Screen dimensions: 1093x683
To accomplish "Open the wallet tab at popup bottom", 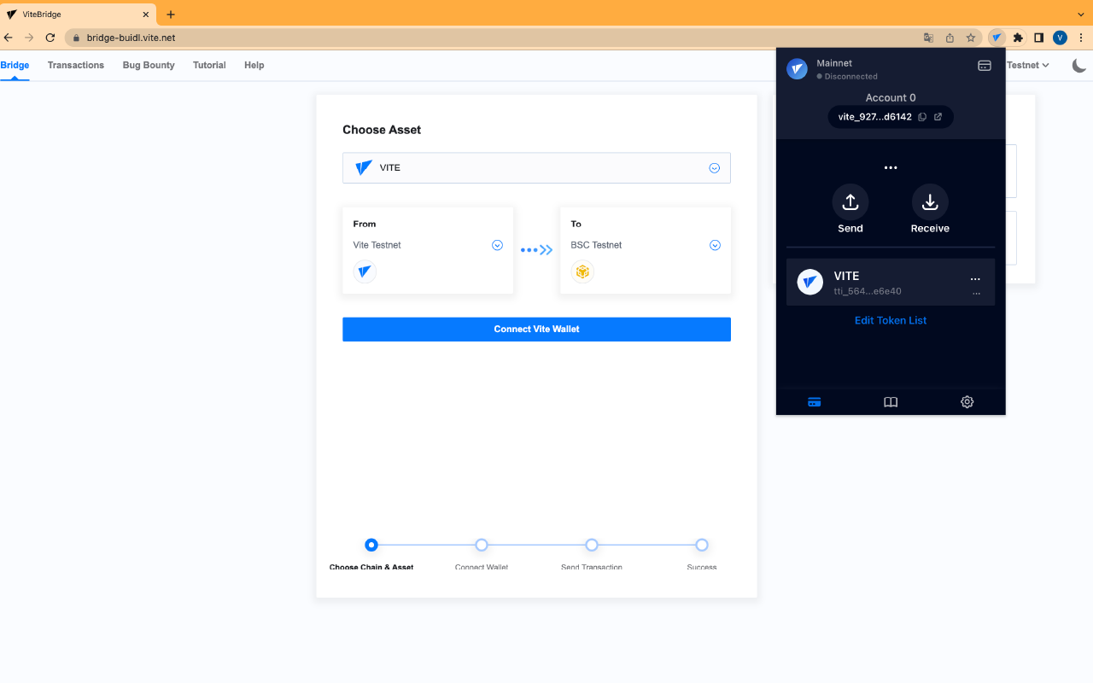I will tap(814, 402).
